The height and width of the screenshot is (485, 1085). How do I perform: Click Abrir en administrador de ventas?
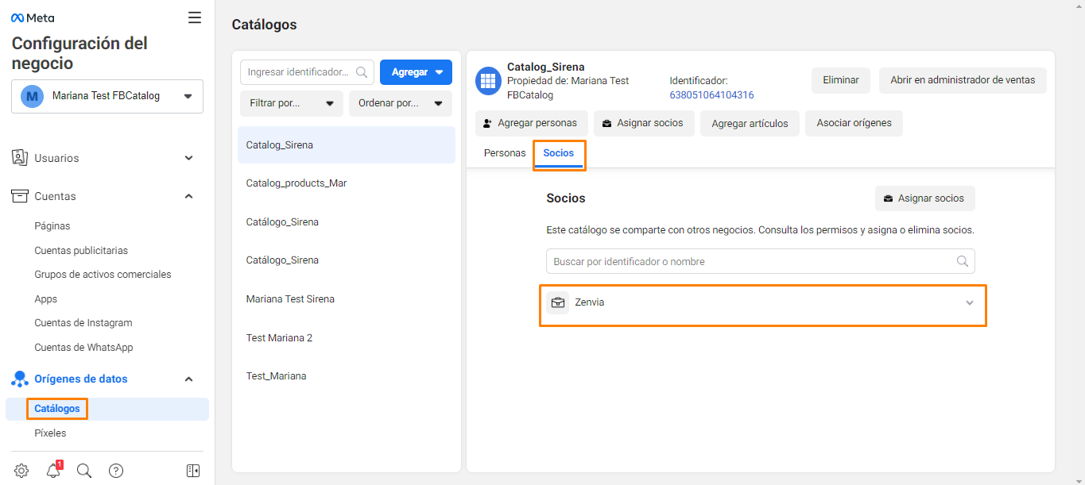click(963, 80)
